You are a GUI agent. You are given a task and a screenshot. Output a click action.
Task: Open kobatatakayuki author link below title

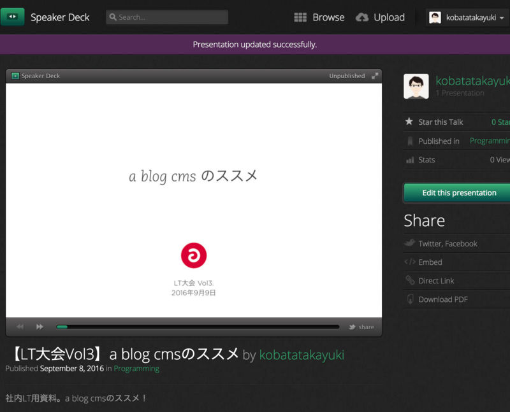point(302,355)
